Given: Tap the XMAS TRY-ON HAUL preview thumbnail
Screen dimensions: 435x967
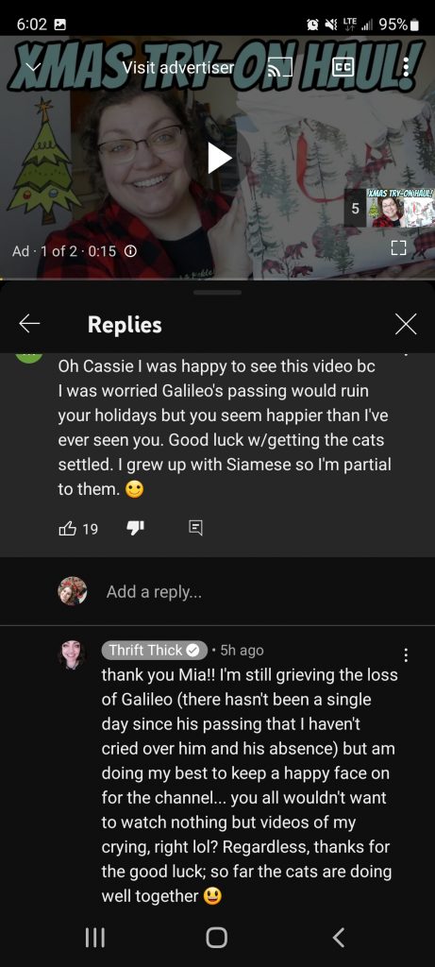Looking at the screenshot, I should point(400,209).
